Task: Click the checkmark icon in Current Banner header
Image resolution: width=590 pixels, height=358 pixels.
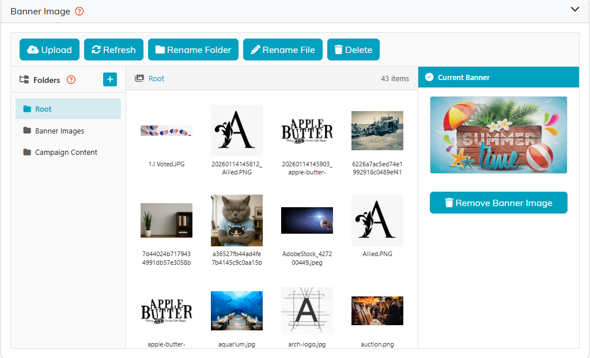Action: (x=429, y=78)
